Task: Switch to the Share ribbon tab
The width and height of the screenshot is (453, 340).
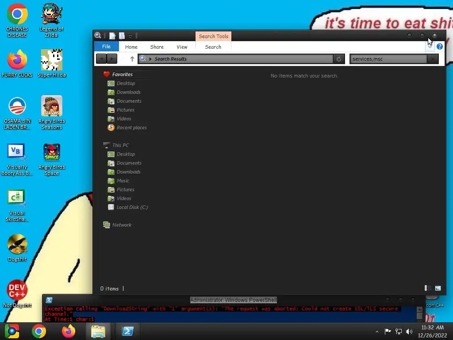Action: coord(157,47)
